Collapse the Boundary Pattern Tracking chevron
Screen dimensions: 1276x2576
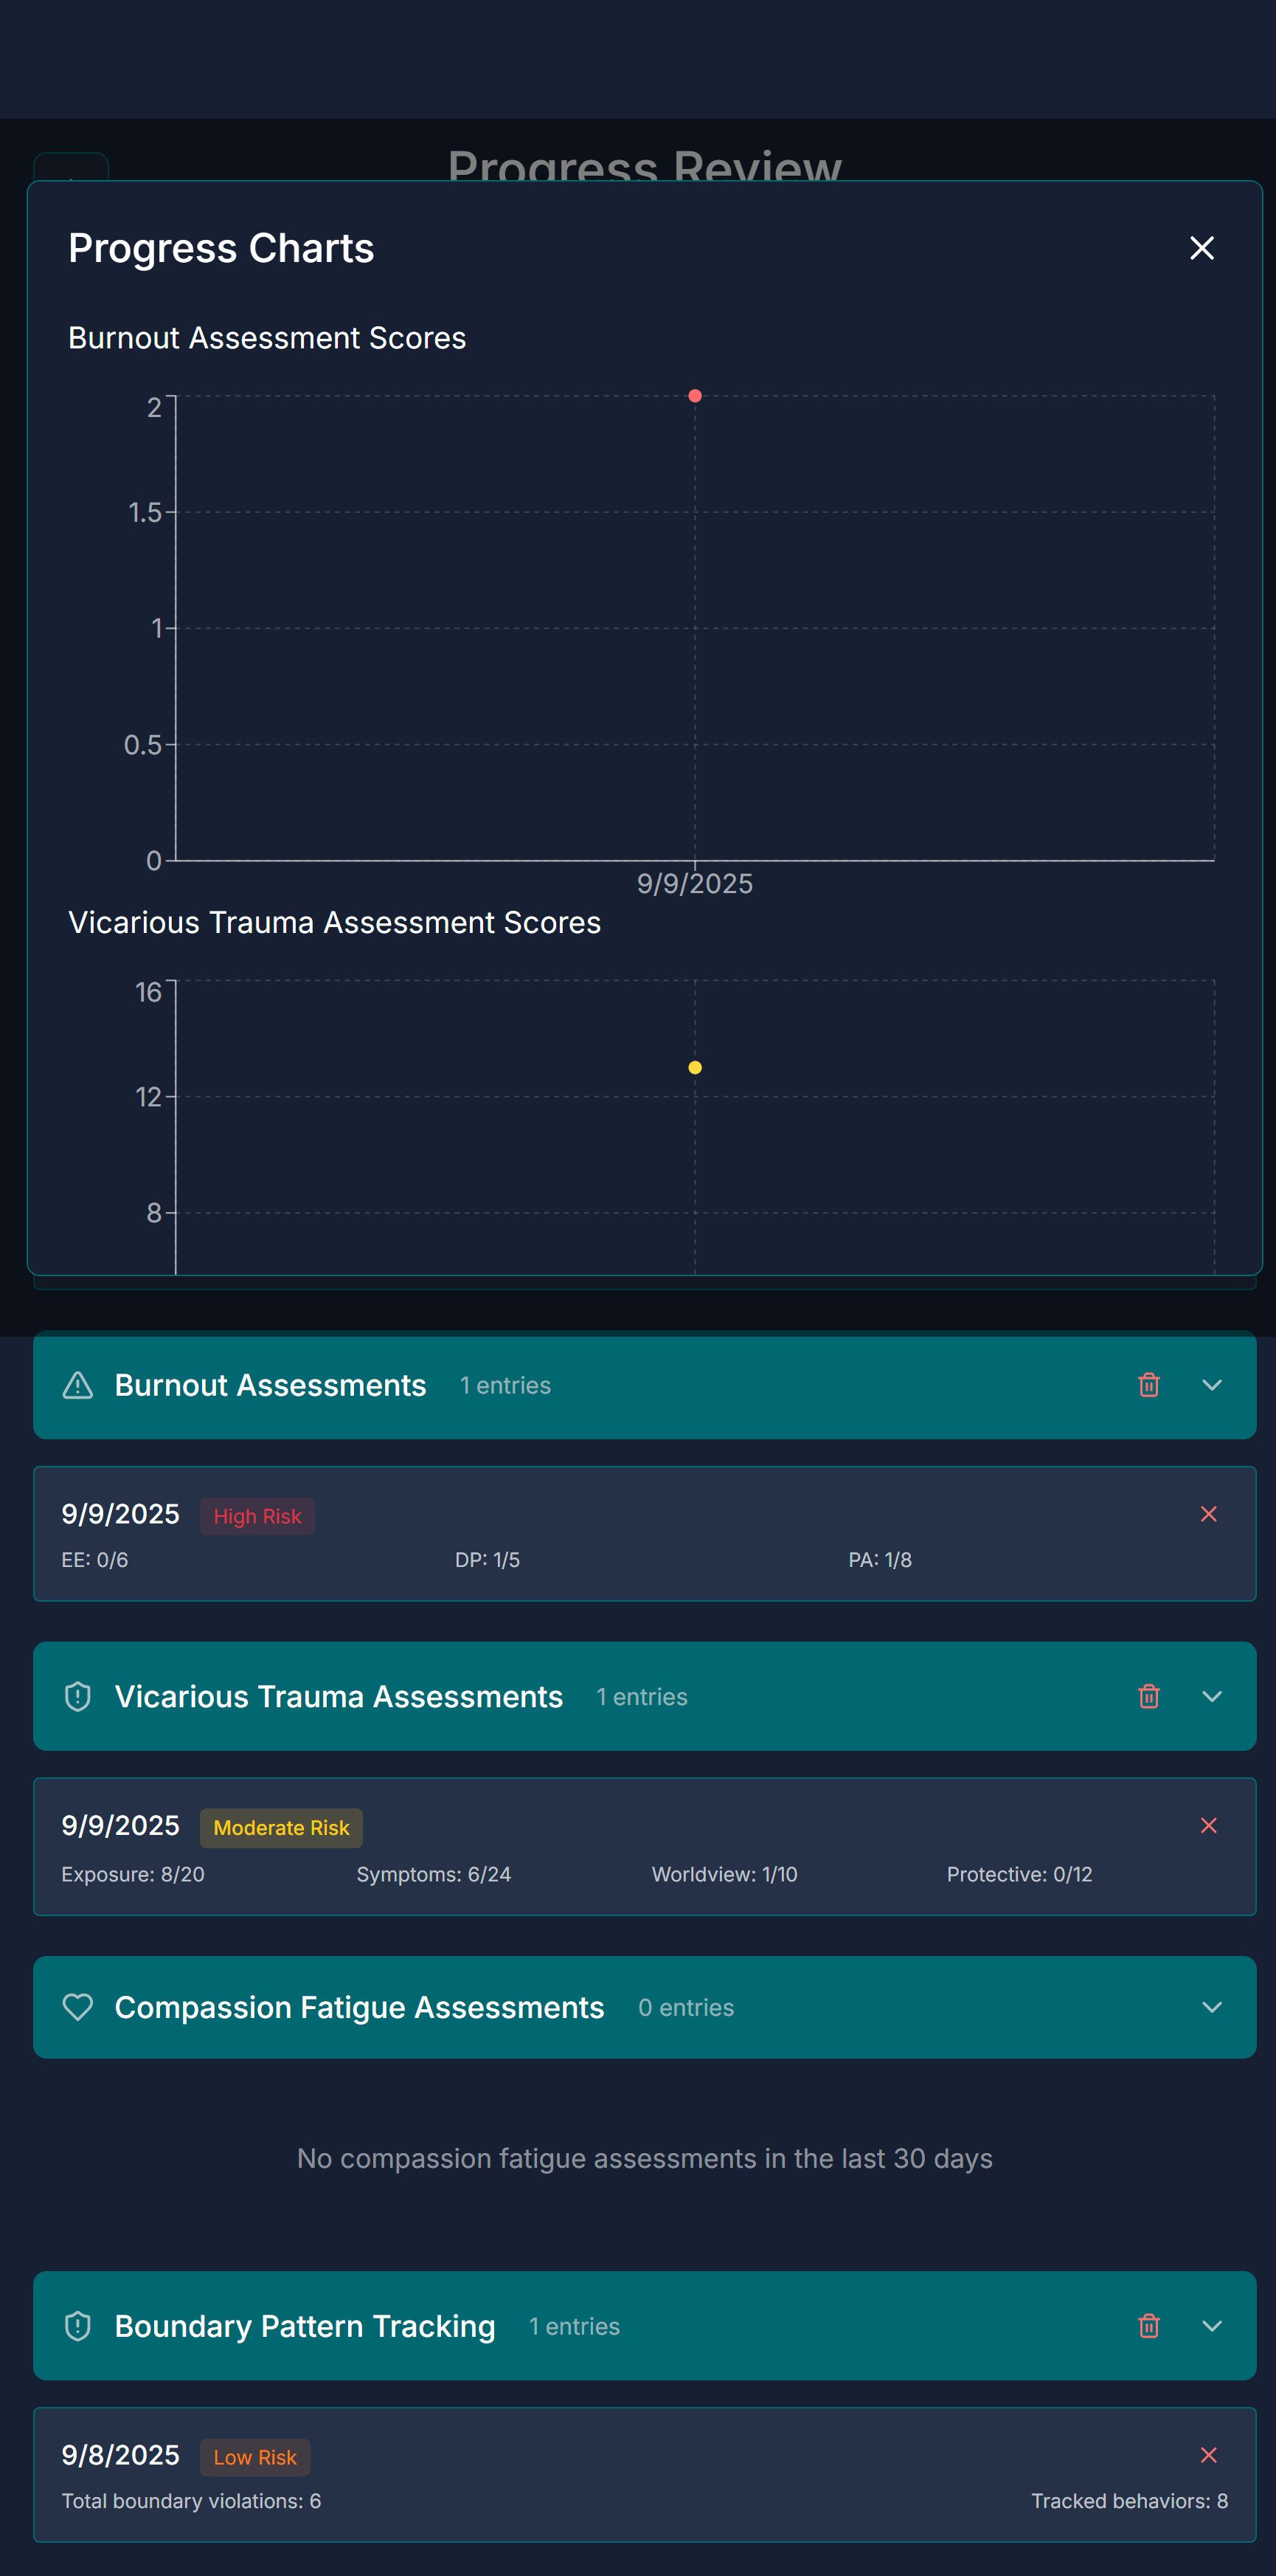click(x=1211, y=2326)
